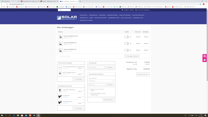
Task: Tick the Goodwe Ethernet checkbox
Action: point(83,102)
